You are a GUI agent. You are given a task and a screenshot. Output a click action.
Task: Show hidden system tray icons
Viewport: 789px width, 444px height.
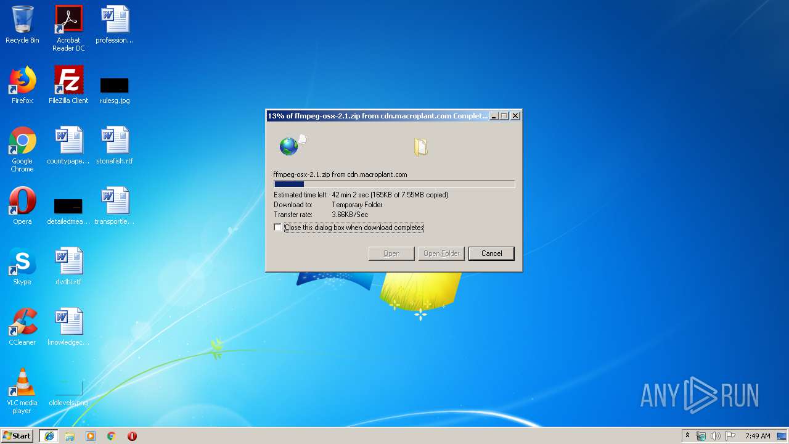click(x=687, y=436)
